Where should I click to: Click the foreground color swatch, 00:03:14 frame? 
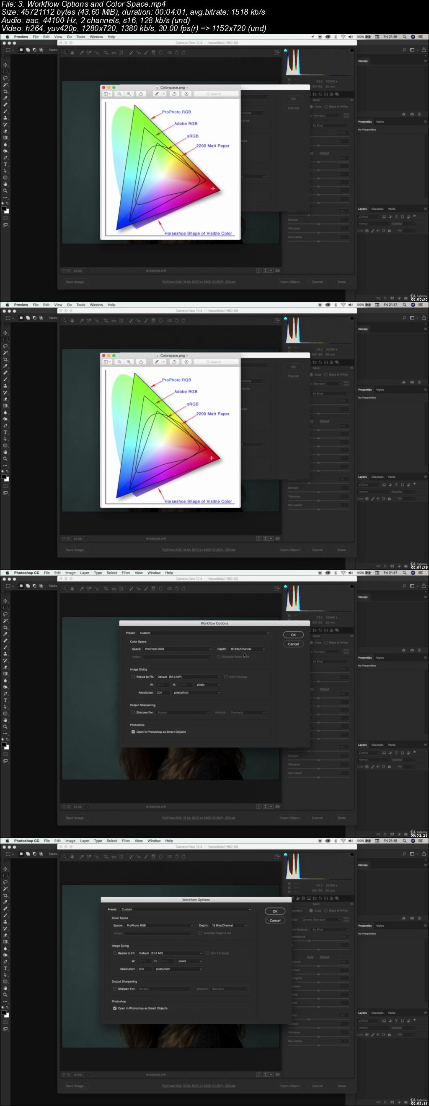pyautogui.click(x=3, y=1012)
